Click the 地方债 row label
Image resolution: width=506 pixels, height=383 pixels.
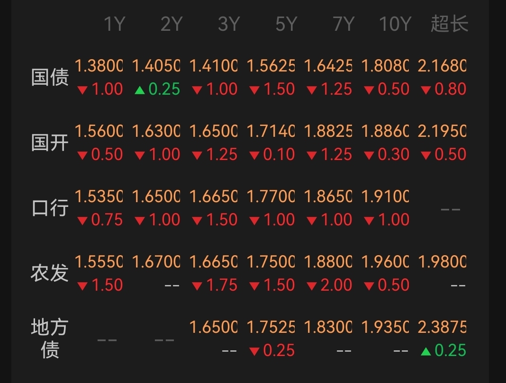click(50, 338)
